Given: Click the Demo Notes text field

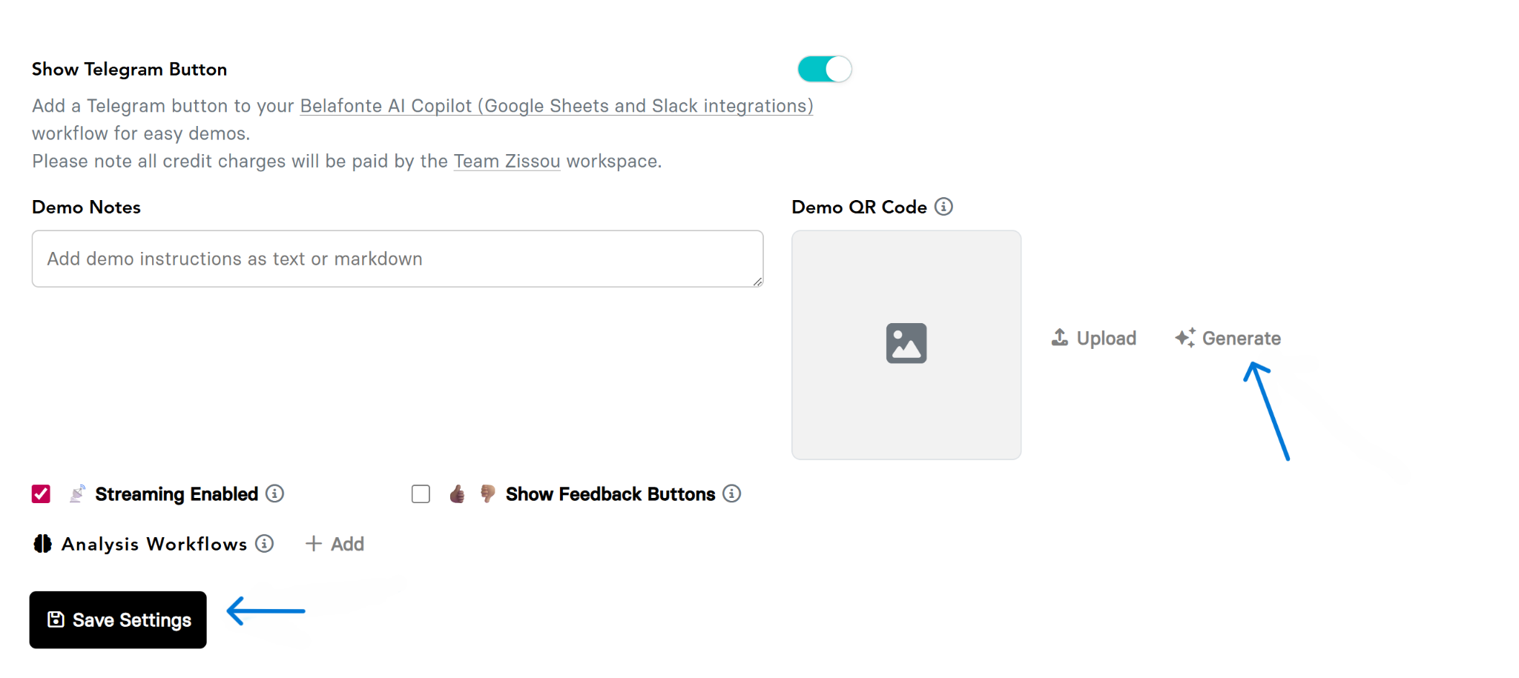Looking at the screenshot, I should (398, 259).
